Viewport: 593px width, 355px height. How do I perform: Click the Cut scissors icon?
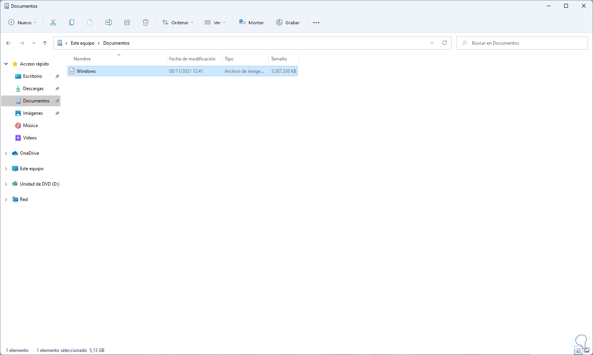click(53, 23)
